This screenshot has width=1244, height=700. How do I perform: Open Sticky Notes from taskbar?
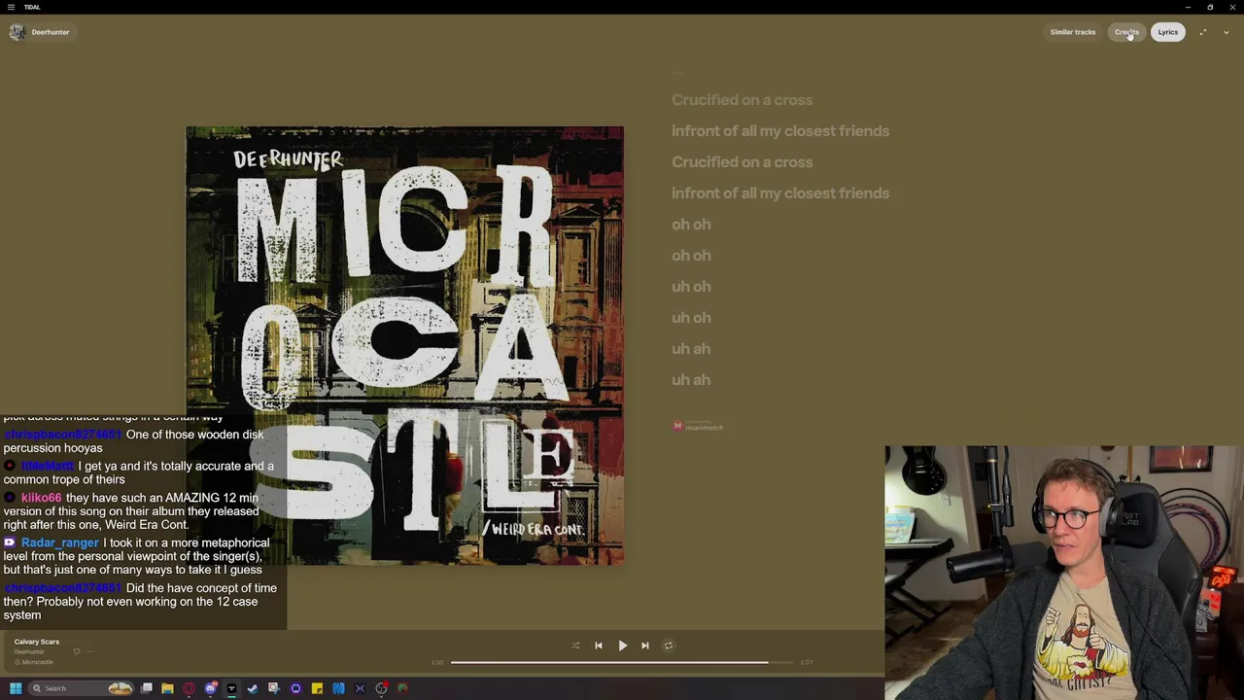coord(317,688)
